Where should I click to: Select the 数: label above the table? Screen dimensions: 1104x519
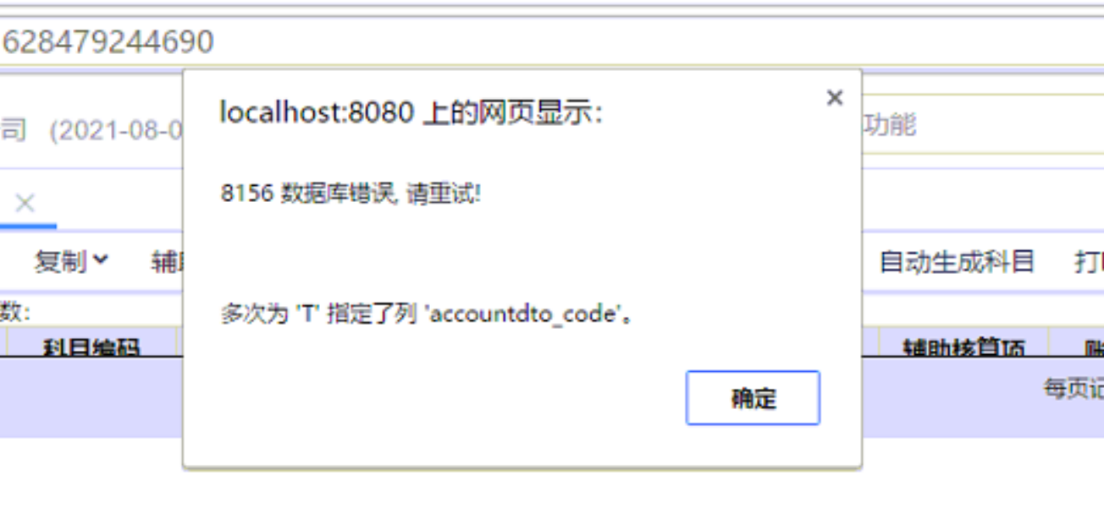click(x=15, y=311)
